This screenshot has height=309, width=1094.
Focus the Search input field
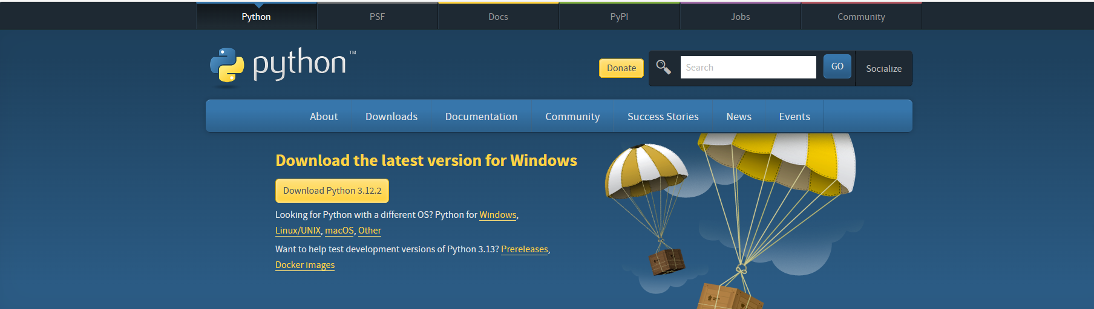coord(748,67)
